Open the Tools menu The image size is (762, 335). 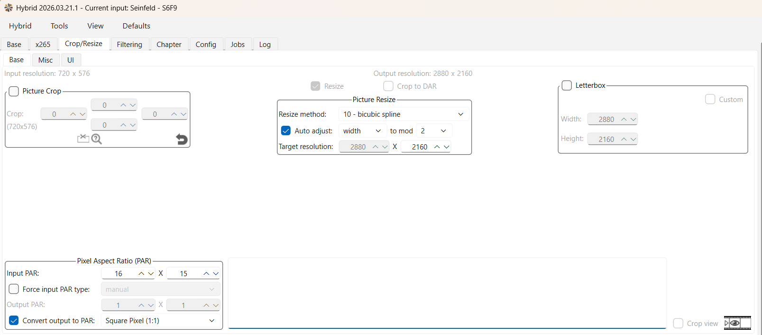click(59, 26)
